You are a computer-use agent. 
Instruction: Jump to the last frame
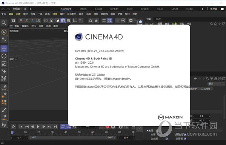tap(55, 127)
